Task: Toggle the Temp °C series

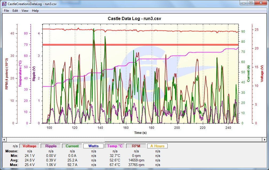Action: [115, 146]
